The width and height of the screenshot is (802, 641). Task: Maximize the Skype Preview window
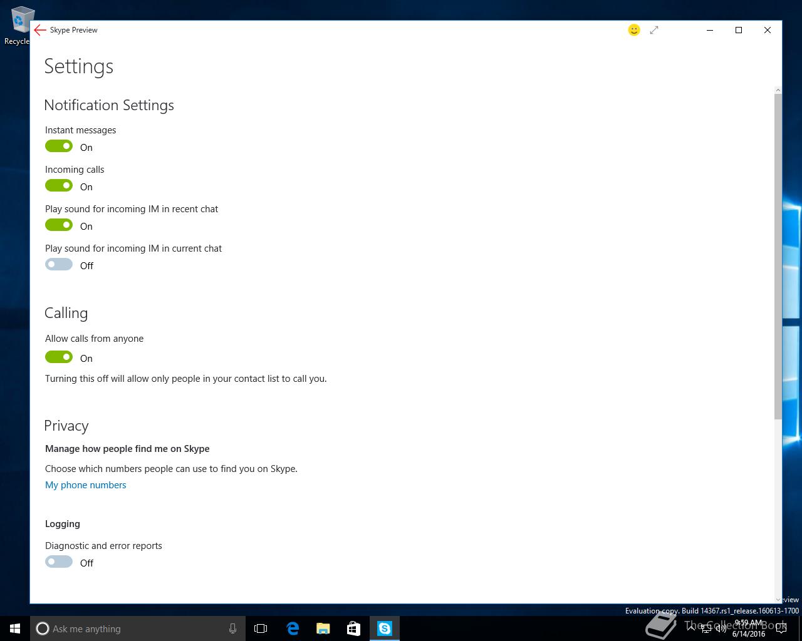[739, 30]
